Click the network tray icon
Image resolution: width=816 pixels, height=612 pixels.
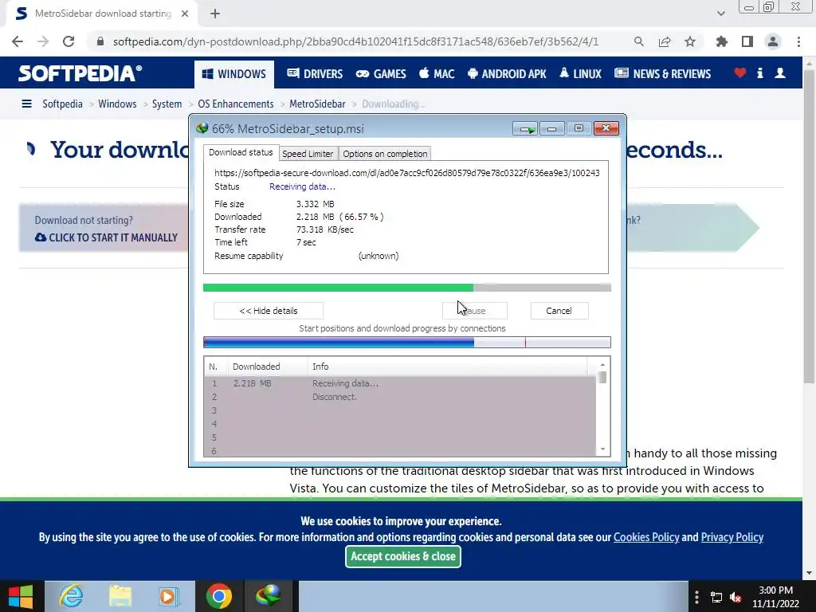point(716,597)
